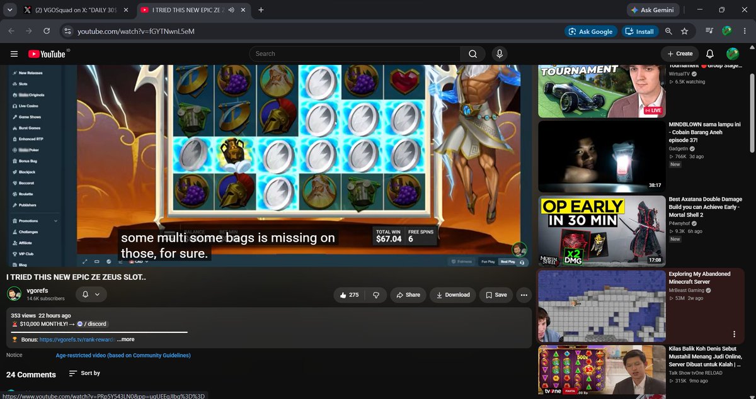This screenshot has height=399, width=756.
Task: Click the Create button
Action: pos(679,53)
